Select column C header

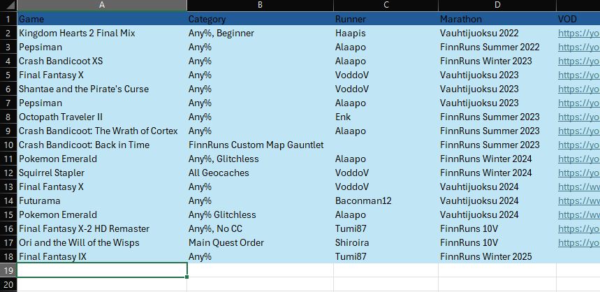click(x=386, y=6)
